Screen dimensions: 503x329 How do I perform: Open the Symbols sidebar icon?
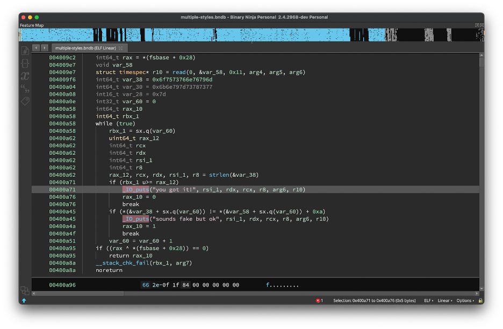(25, 51)
